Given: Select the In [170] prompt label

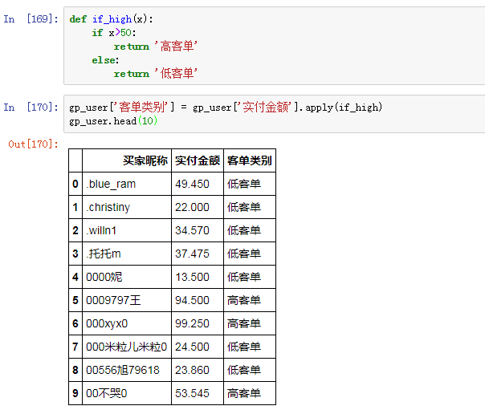Looking at the screenshot, I should [x=31, y=108].
